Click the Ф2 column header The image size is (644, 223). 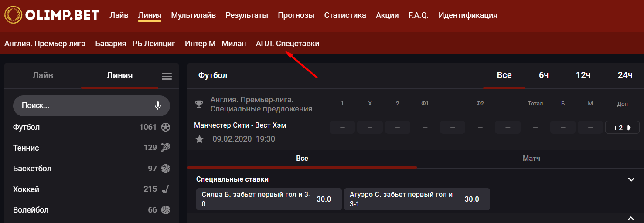click(x=480, y=104)
